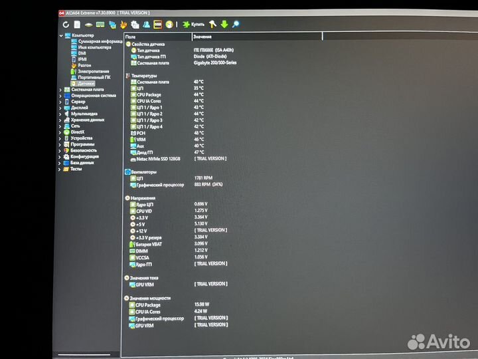Select the PCH temperature row

pos(167,133)
